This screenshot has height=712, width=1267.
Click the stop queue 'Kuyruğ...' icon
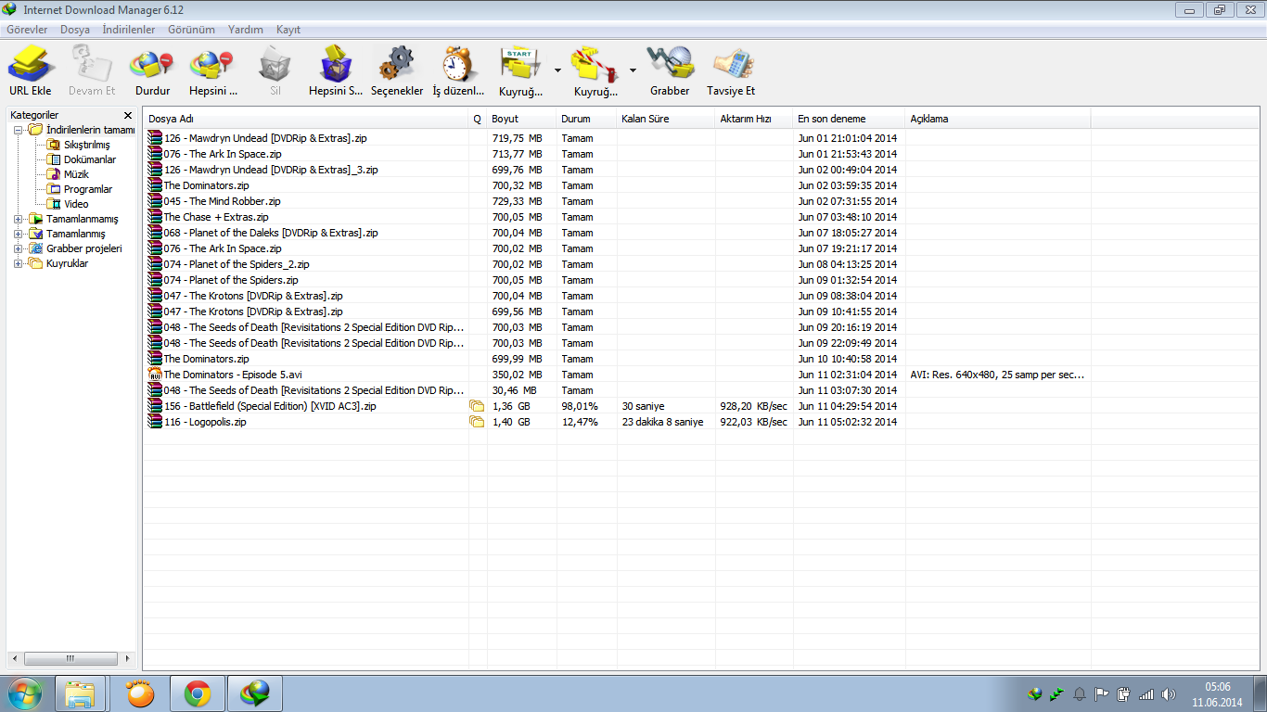point(595,64)
